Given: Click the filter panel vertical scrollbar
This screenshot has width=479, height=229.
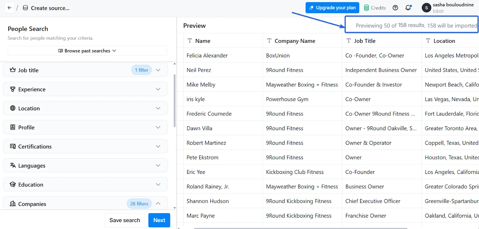Looking at the screenshot, I should coord(175,101).
